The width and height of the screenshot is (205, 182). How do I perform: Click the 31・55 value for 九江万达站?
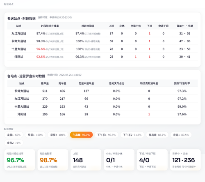point(185,33)
